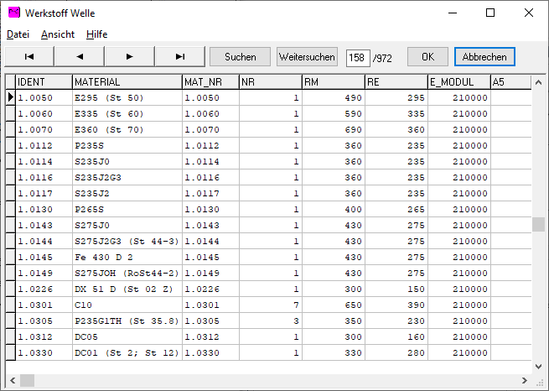Jump to the last record
This screenshot has height=391, width=549.
point(180,56)
